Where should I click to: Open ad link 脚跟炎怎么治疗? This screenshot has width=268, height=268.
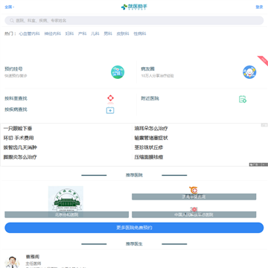(x=20, y=157)
